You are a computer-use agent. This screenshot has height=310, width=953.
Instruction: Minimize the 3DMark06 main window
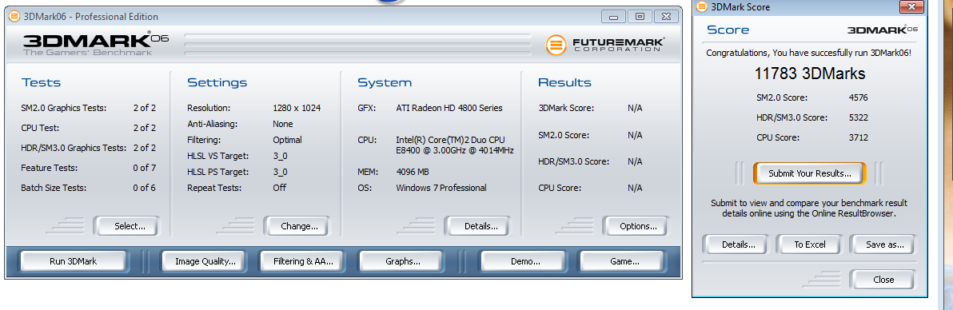point(612,17)
